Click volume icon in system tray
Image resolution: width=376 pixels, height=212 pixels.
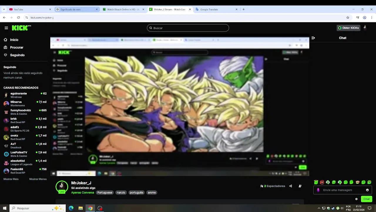pos(342,208)
